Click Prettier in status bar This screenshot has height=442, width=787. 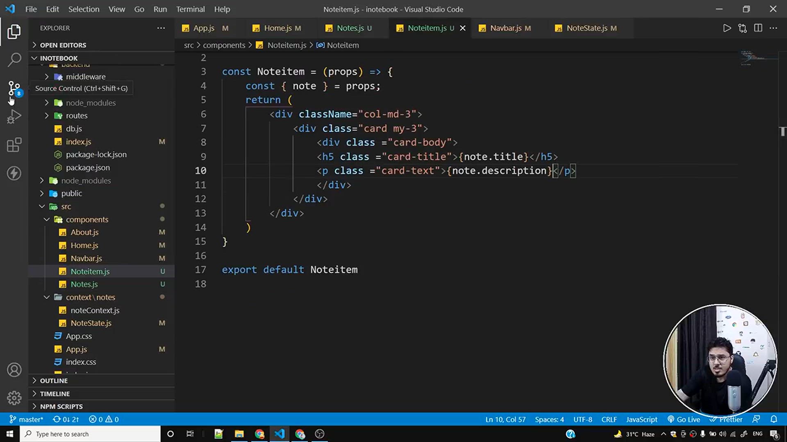point(726,419)
